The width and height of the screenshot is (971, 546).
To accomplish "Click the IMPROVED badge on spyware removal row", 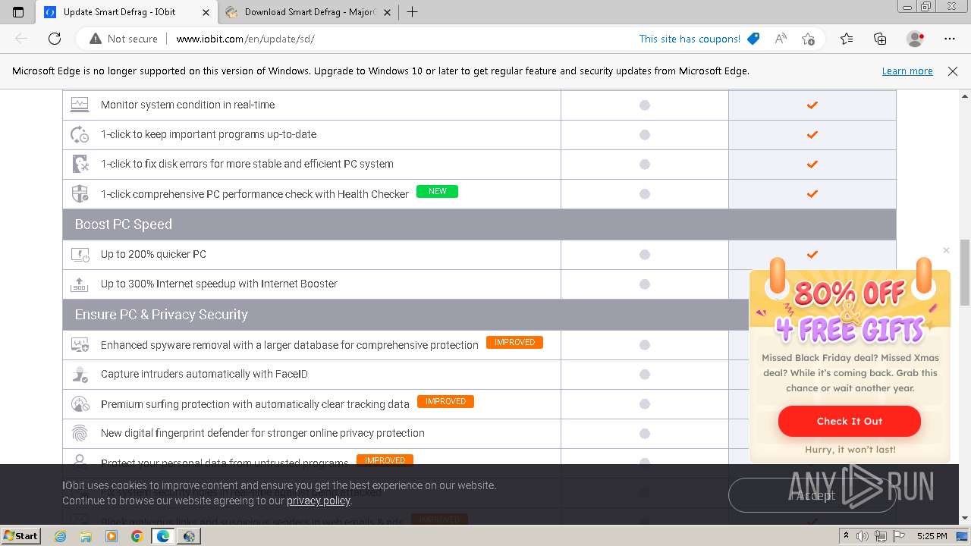I will (514, 342).
